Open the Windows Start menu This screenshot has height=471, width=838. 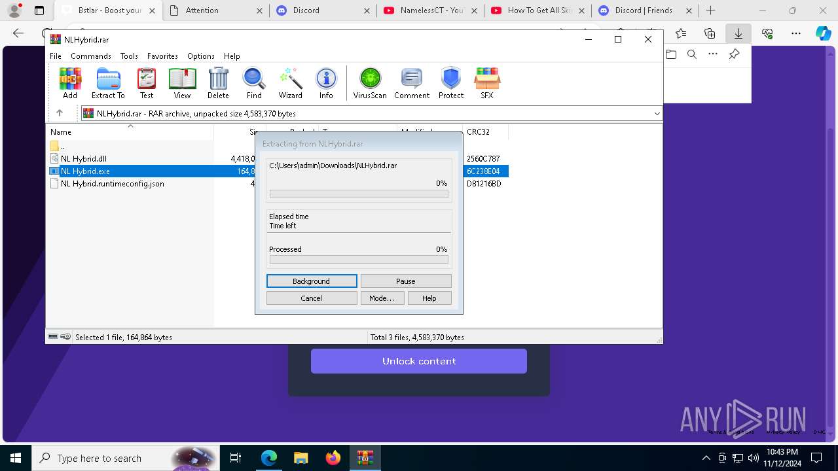16,458
